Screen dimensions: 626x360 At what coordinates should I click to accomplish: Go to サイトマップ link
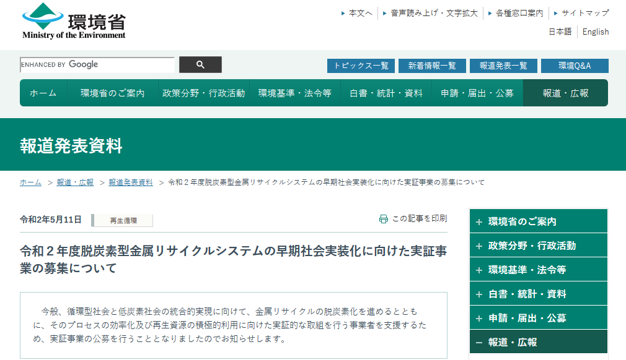(584, 13)
